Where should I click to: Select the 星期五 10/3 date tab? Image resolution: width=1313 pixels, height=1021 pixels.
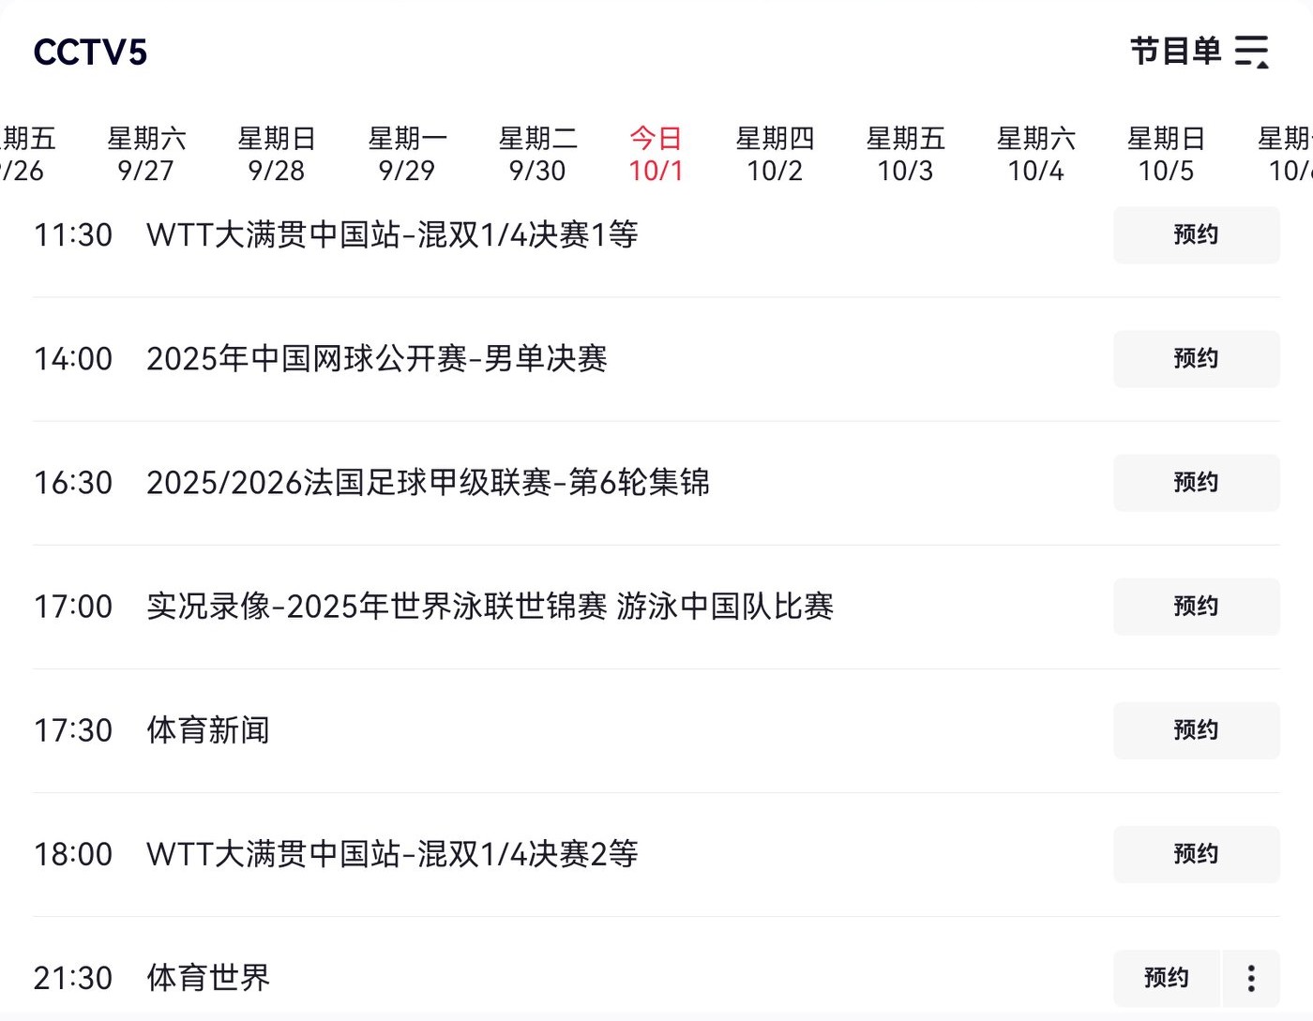click(905, 155)
